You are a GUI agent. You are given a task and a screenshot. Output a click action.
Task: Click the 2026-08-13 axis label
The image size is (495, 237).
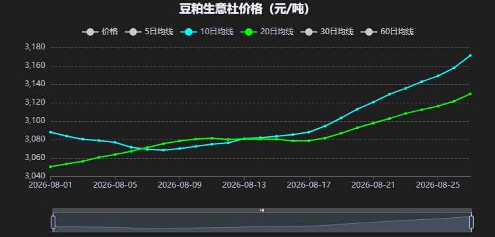[244, 184]
